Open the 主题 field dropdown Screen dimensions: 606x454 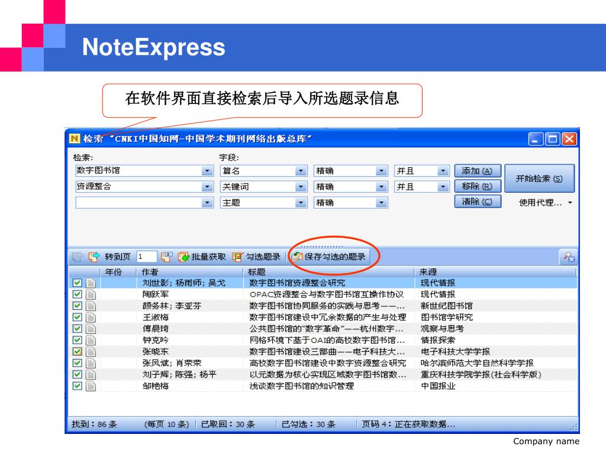(x=301, y=203)
